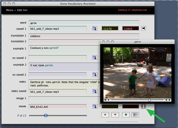Click the movie filename MVI_6342.AVI field
The height and width of the screenshot is (128, 178).
point(57,107)
